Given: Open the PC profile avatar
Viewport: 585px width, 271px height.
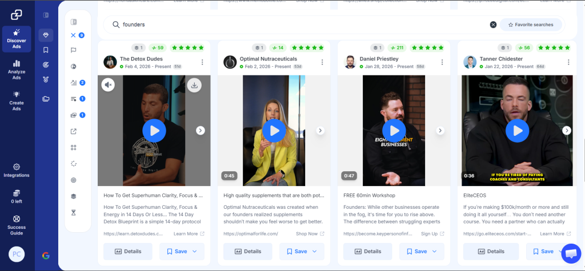Looking at the screenshot, I should pyautogui.click(x=17, y=254).
